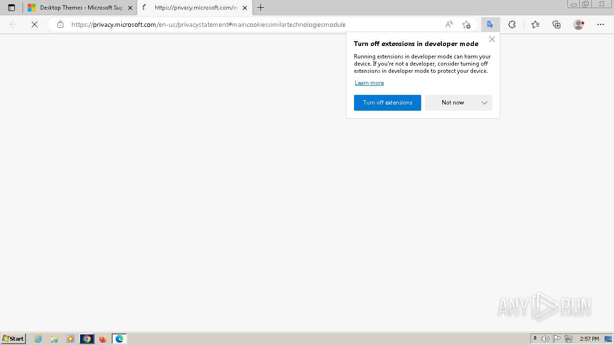Open the tab actions menu icon

[x=12, y=8]
